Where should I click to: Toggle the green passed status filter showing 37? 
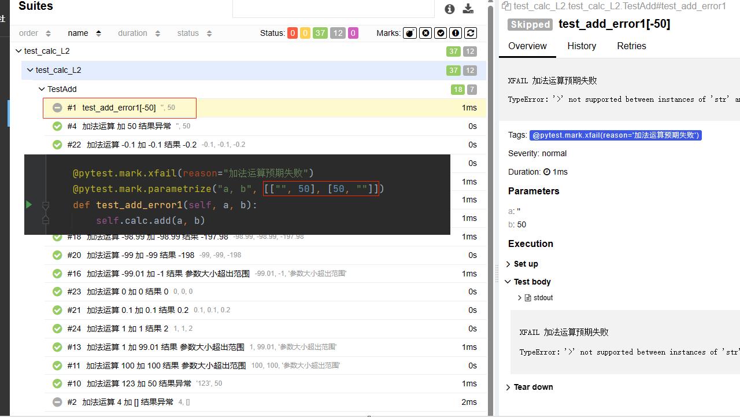[320, 33]
